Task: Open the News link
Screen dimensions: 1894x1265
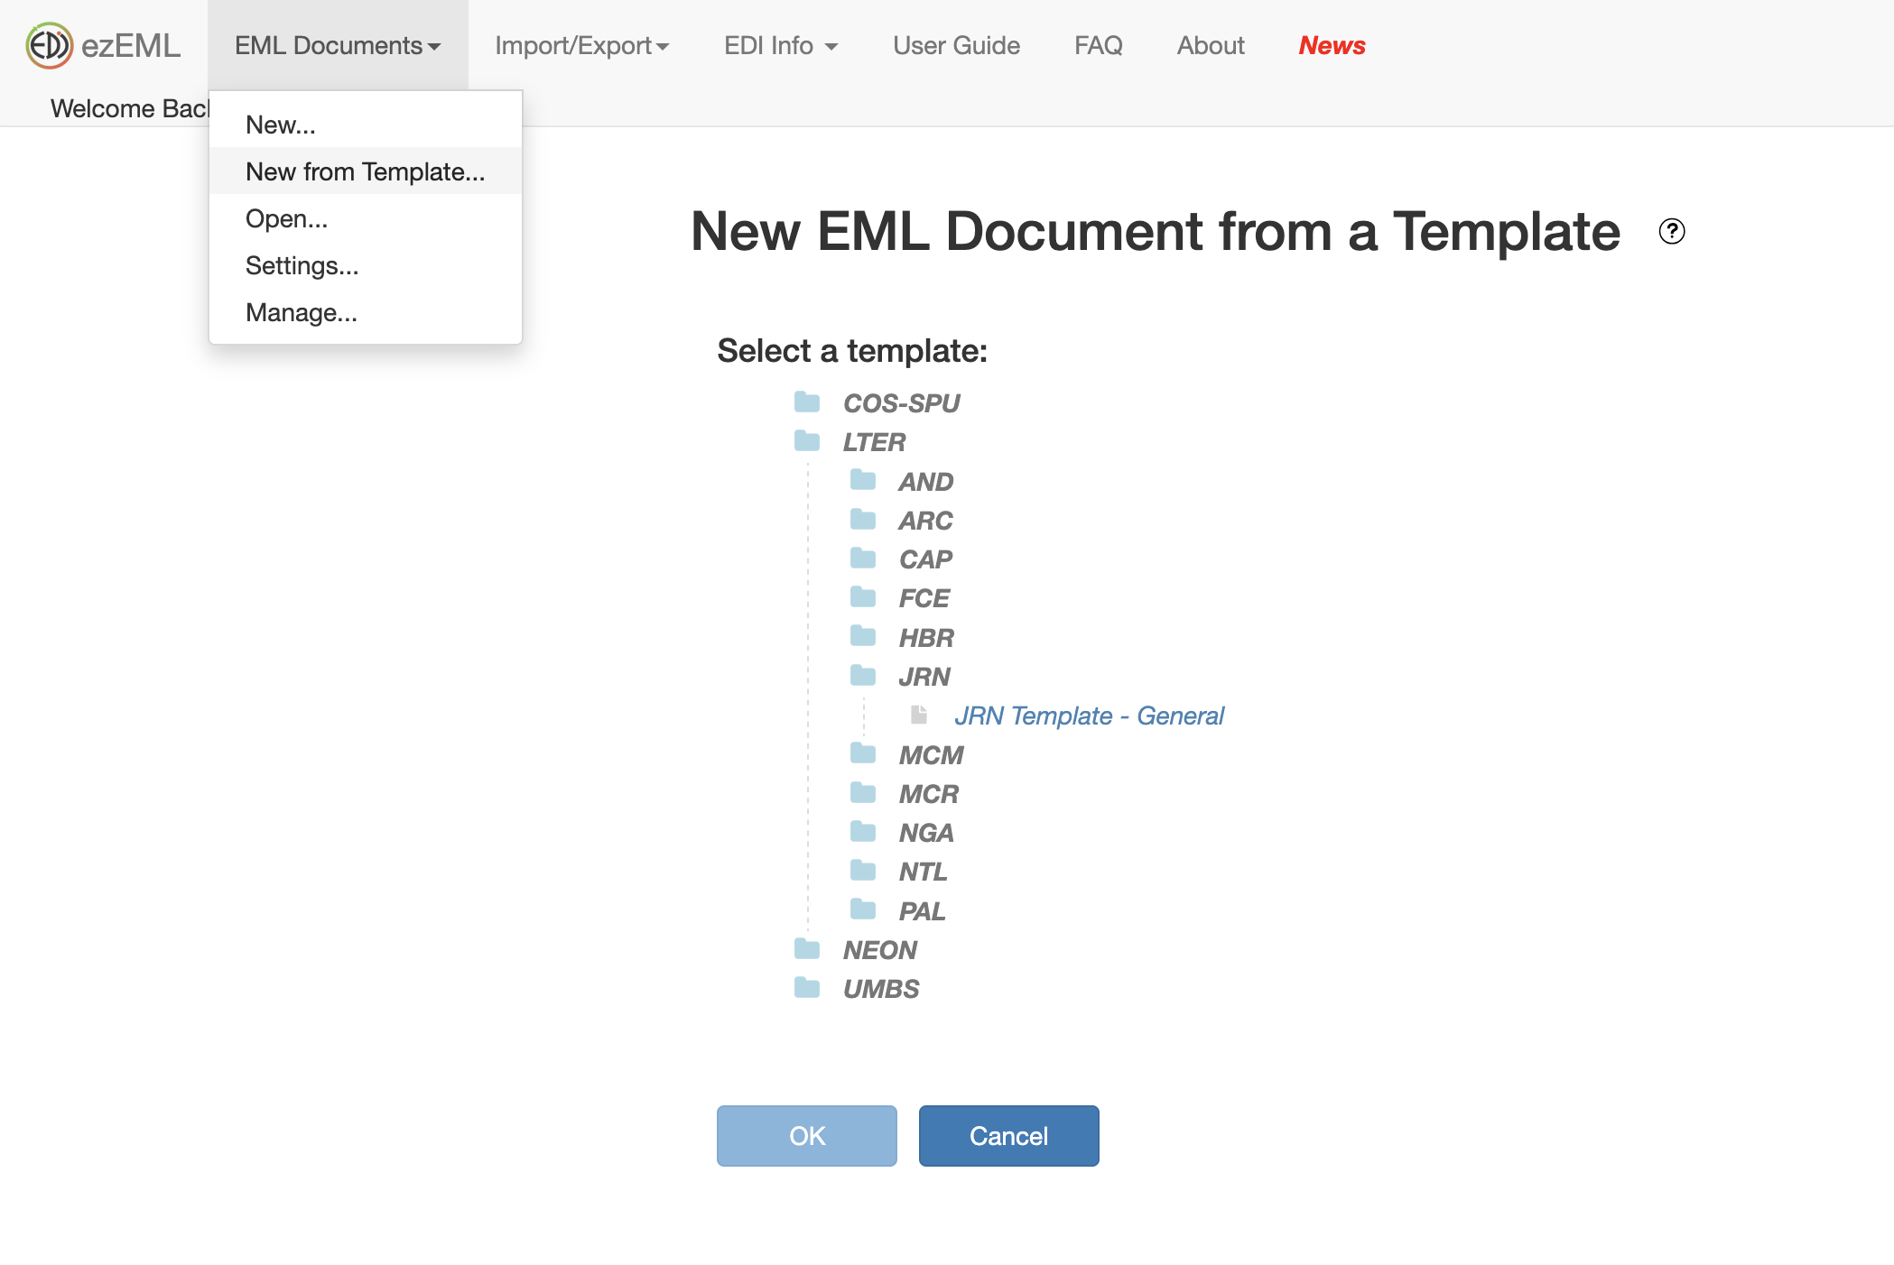Action: [1332, 45]
